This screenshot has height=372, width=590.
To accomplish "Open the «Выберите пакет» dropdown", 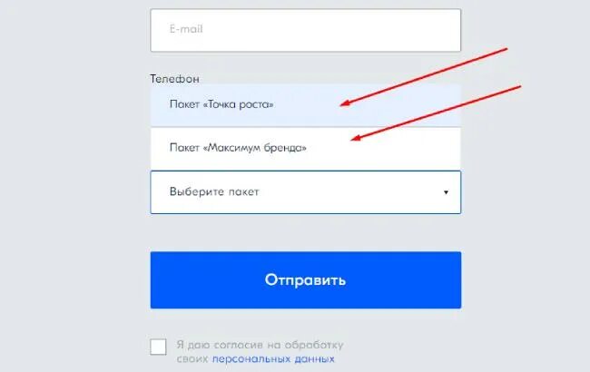I will click(x=306, y=192).
